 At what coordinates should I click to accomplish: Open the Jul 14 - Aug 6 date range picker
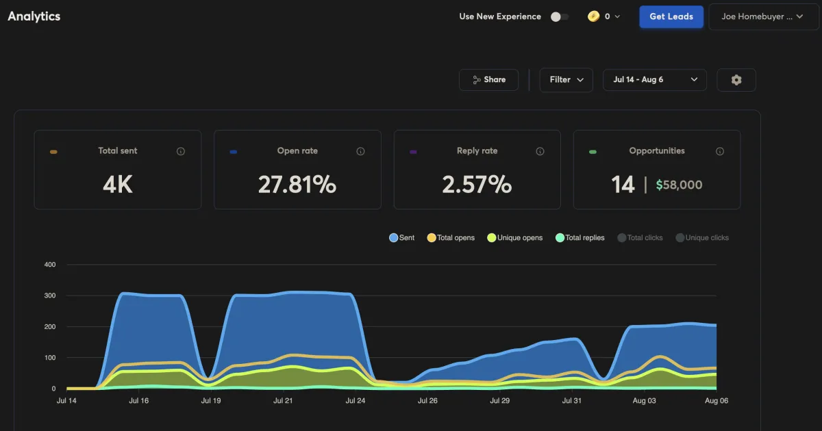tap(655, 80)
